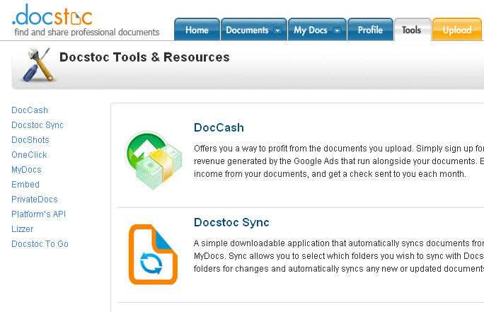
Task: Click the tools wrench and screwdriver icon
Action: [x=38, y=65]
